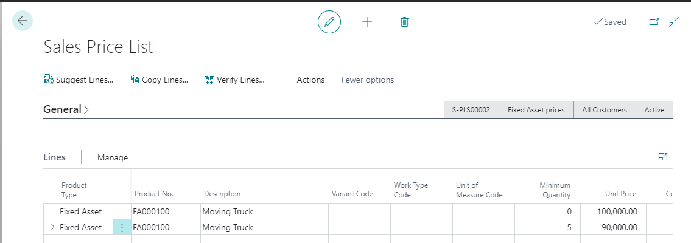Click the collapse page arrows icon
The height and width of the screenshot is (243, 691).
(x=674, y=22)
